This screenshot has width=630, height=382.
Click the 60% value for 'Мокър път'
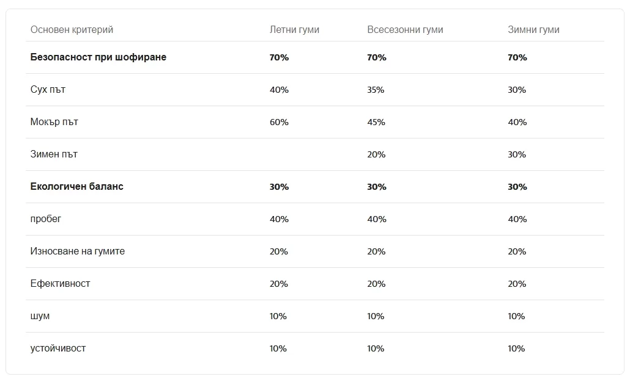point(280,122)
